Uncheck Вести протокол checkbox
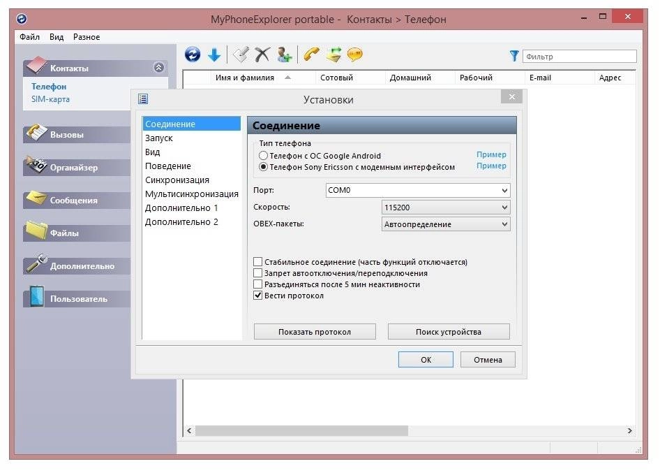660x473 pixels. coord(258,296)
